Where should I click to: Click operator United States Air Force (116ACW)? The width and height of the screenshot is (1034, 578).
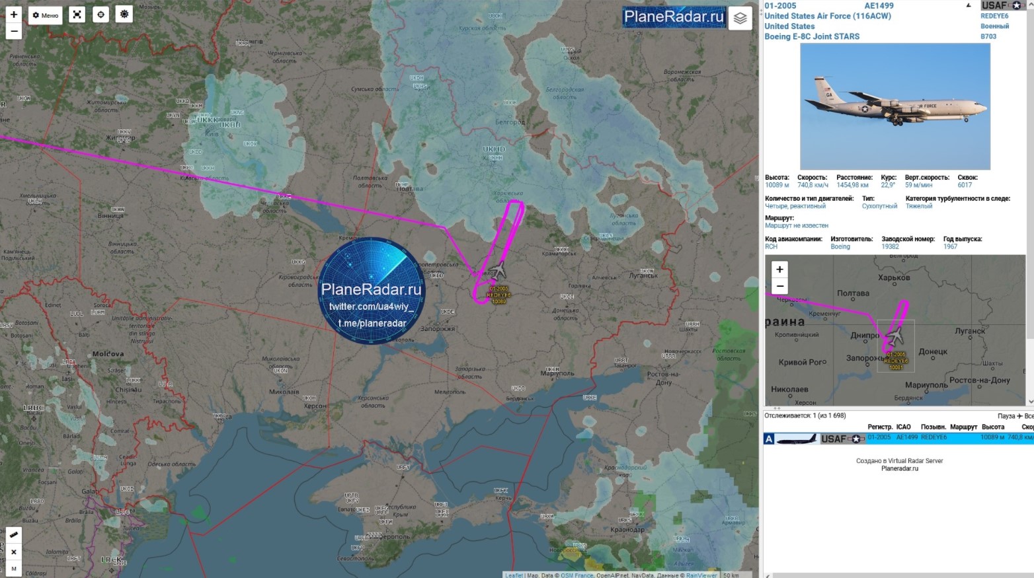coord(828,16)
